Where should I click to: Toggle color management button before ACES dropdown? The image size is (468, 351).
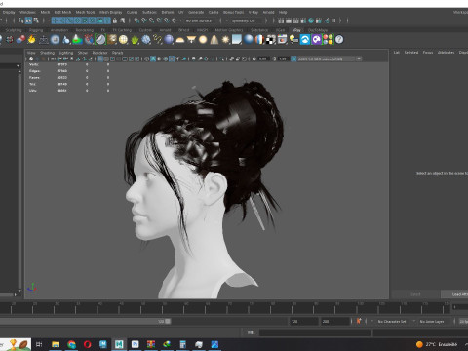[293, 58]
